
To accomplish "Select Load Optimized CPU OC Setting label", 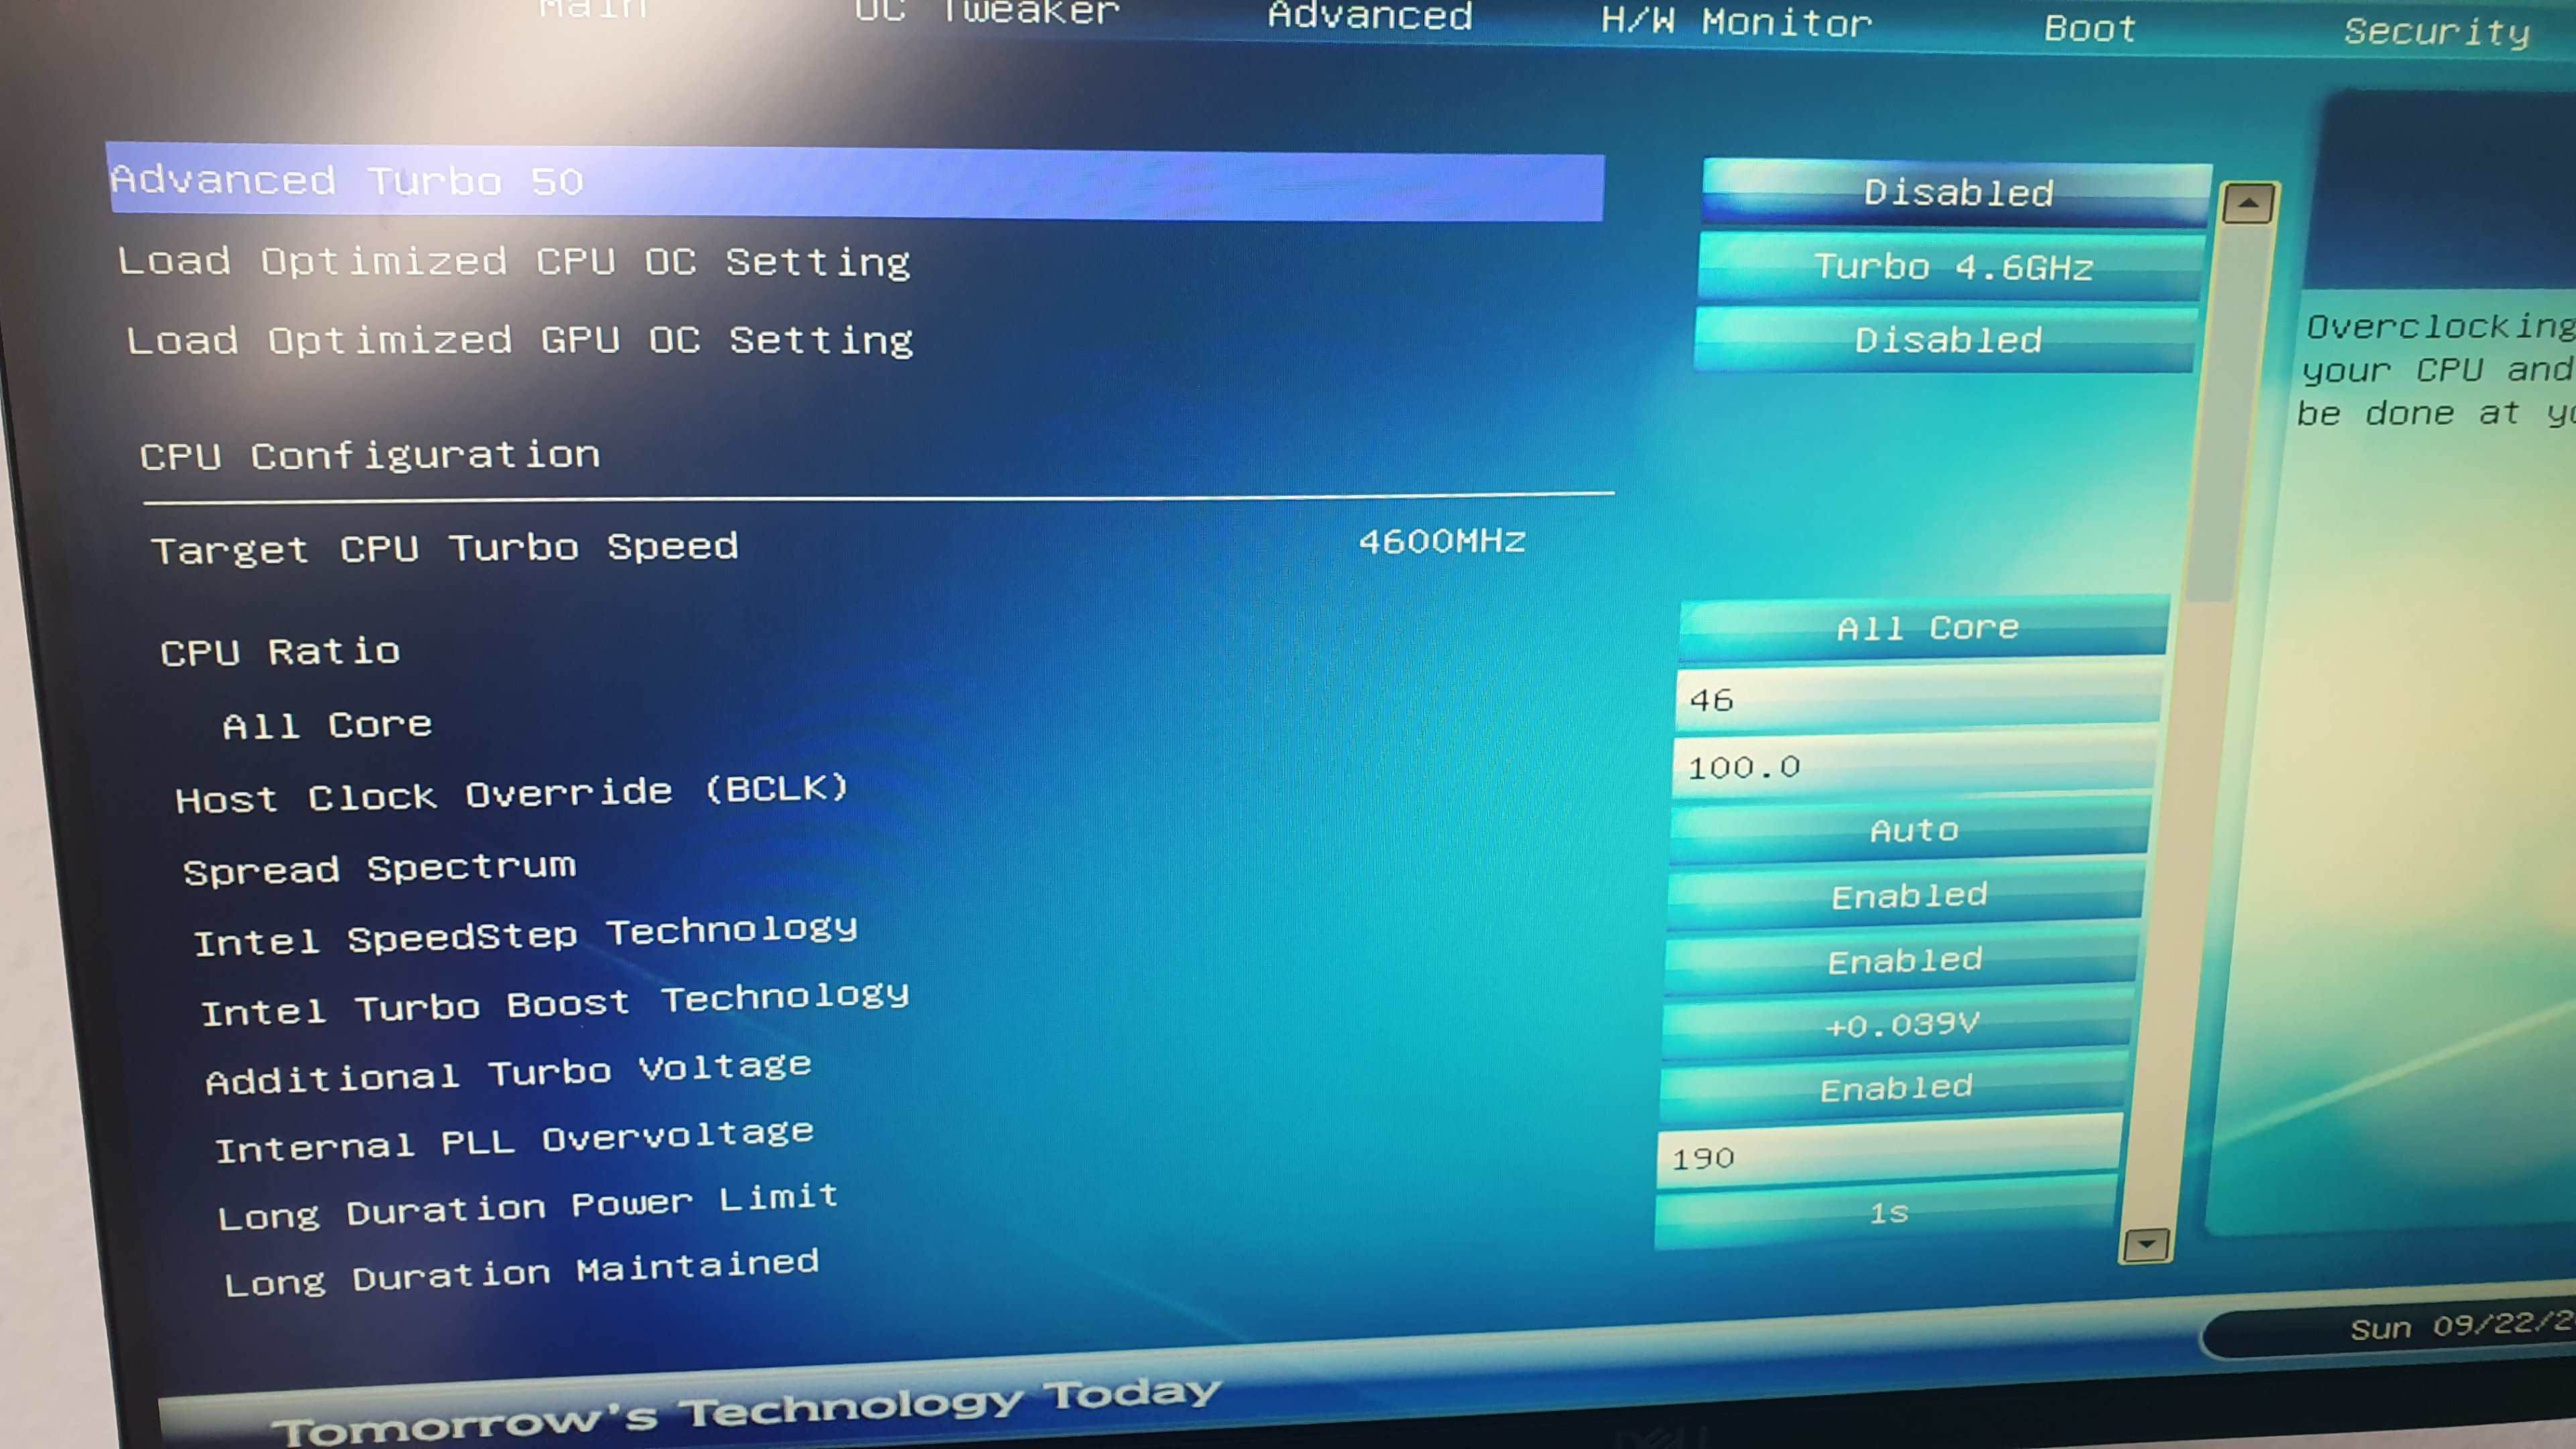I will [x=514, y=262].
